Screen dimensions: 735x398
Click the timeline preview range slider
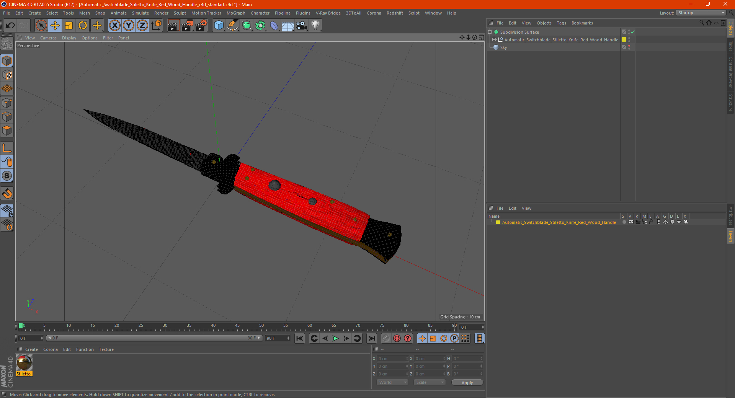click(x=154, y=338)
